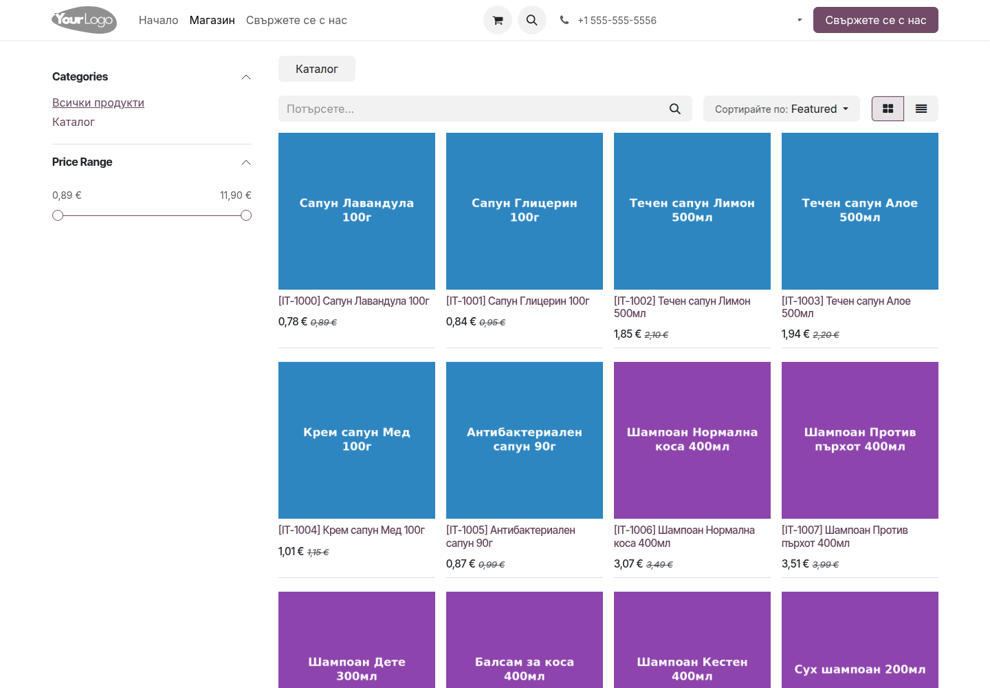Viewport: 990px width, 688px height.
Task: Open Сапун Глицерин 100г product image
Action: tap(525, 211)
